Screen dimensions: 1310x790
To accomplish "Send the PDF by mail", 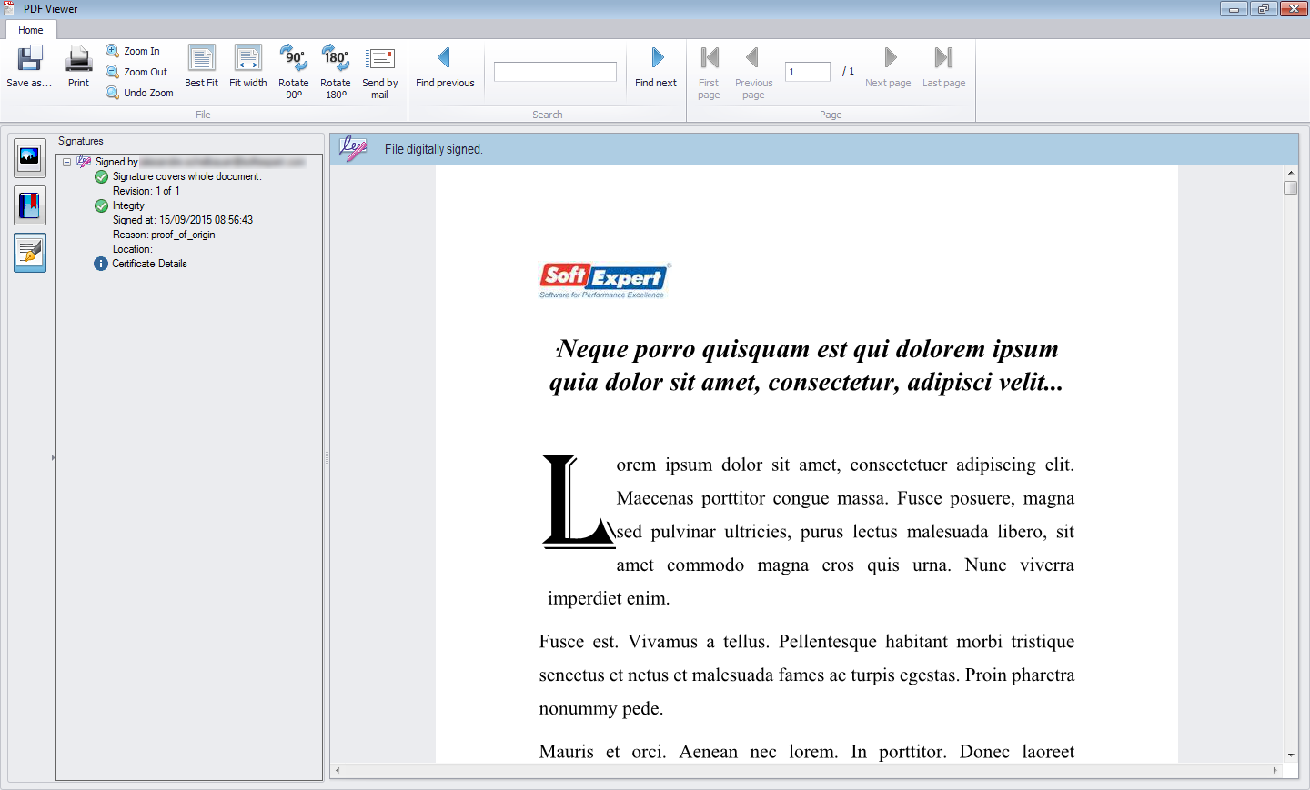I will coord(379,59).
